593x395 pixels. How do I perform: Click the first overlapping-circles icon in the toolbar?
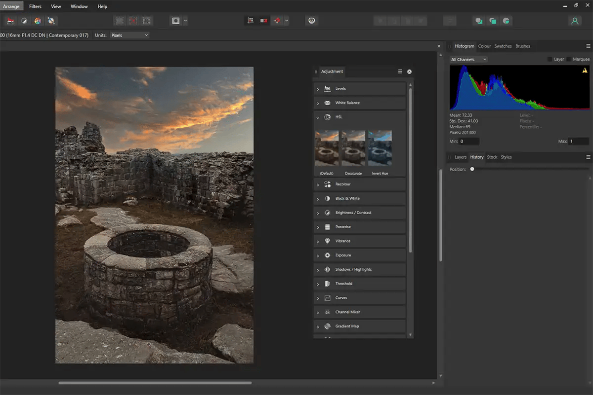(478, 21)
